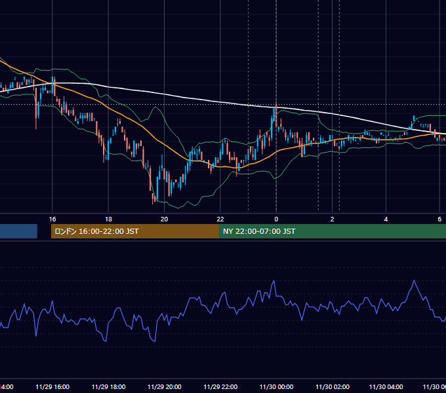Click the 11/30 00:00 date label
The height and width of the screenshot is (393, 446).
(277, 386)
